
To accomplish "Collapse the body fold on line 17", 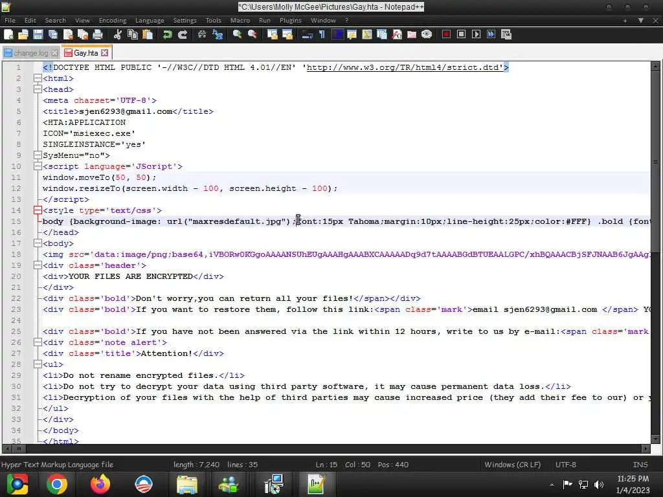I will coord(38,243).
